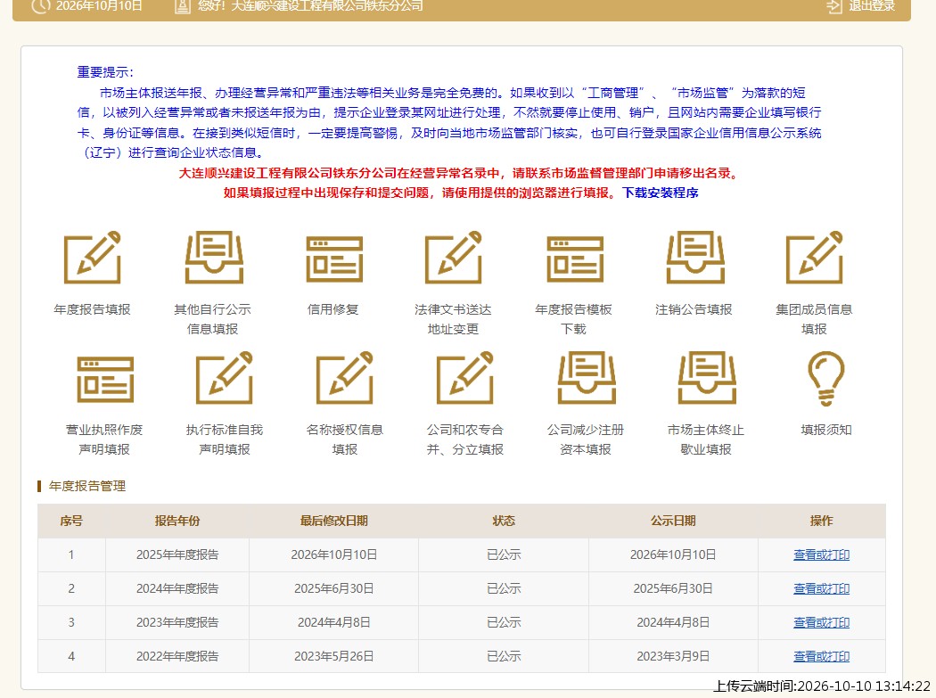Click the logout arrow icon in header
Screen dimensions: 936x698
click(834, 6)
